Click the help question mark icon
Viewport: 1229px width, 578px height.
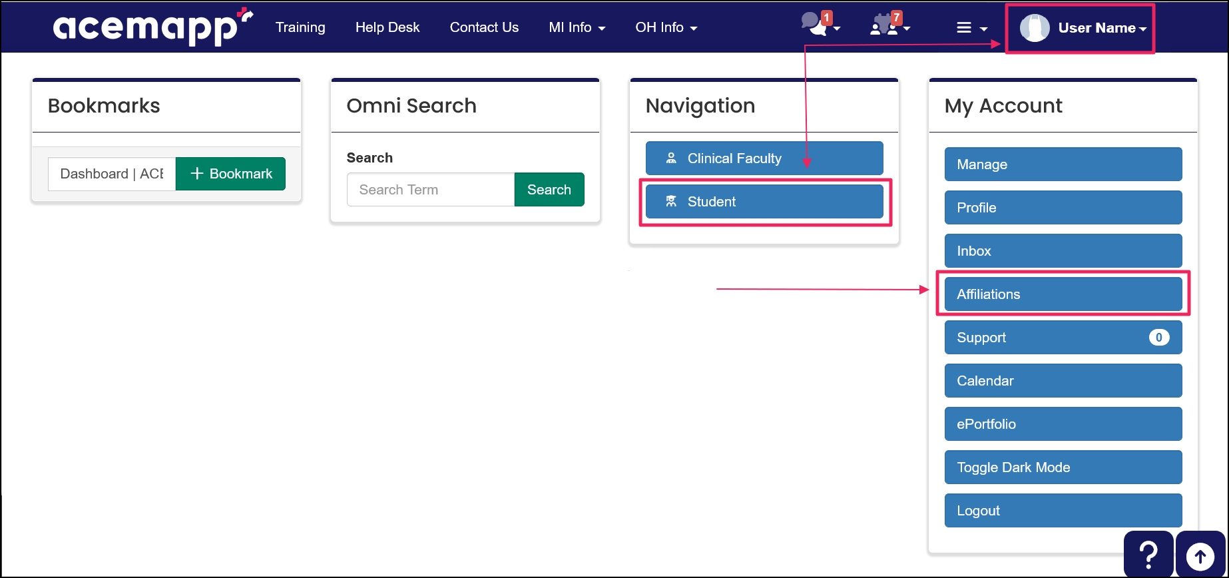click(1148, 554)
